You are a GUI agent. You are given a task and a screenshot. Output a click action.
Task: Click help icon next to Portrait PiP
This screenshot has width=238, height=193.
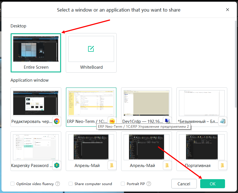[149, 184]
